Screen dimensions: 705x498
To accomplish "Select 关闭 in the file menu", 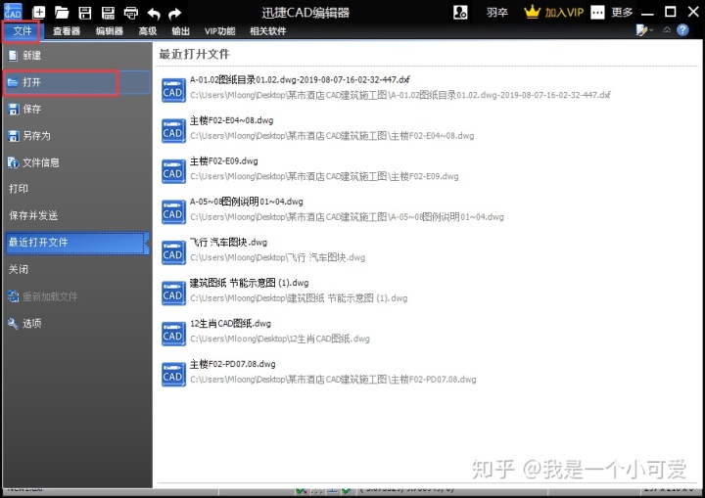I will click(x=76, y=270).
